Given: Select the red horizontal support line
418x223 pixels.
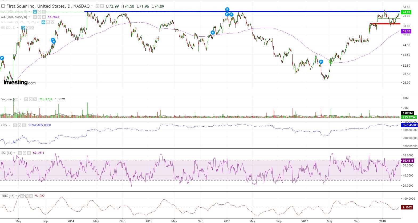Looking at the screenshot, I should point(385,24).
